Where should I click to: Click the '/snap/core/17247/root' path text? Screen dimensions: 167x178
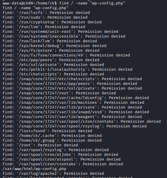click(x=44, y=93)
